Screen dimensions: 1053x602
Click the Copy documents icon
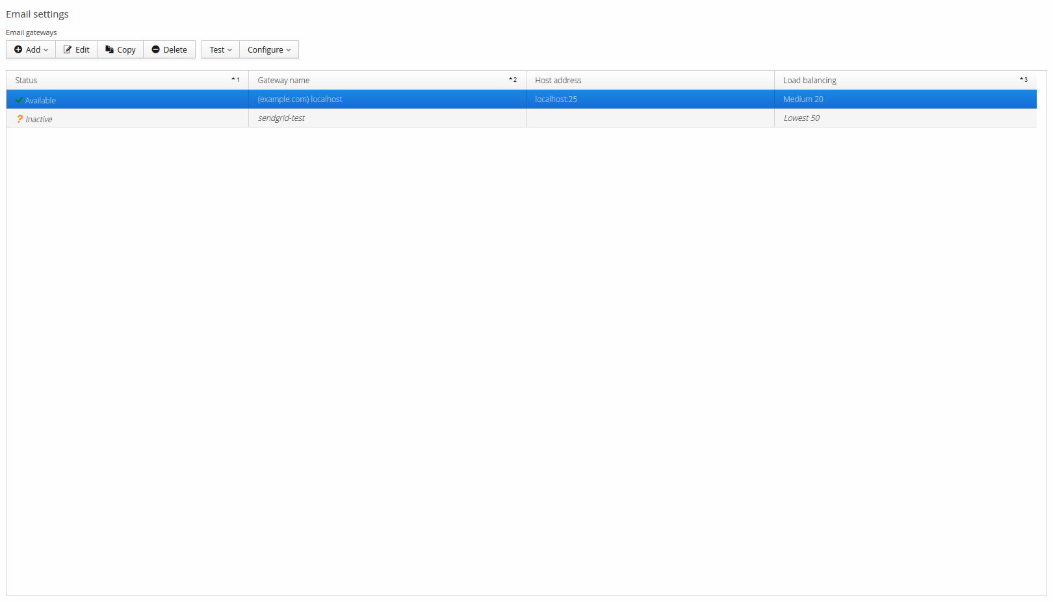tap(109, 49)
